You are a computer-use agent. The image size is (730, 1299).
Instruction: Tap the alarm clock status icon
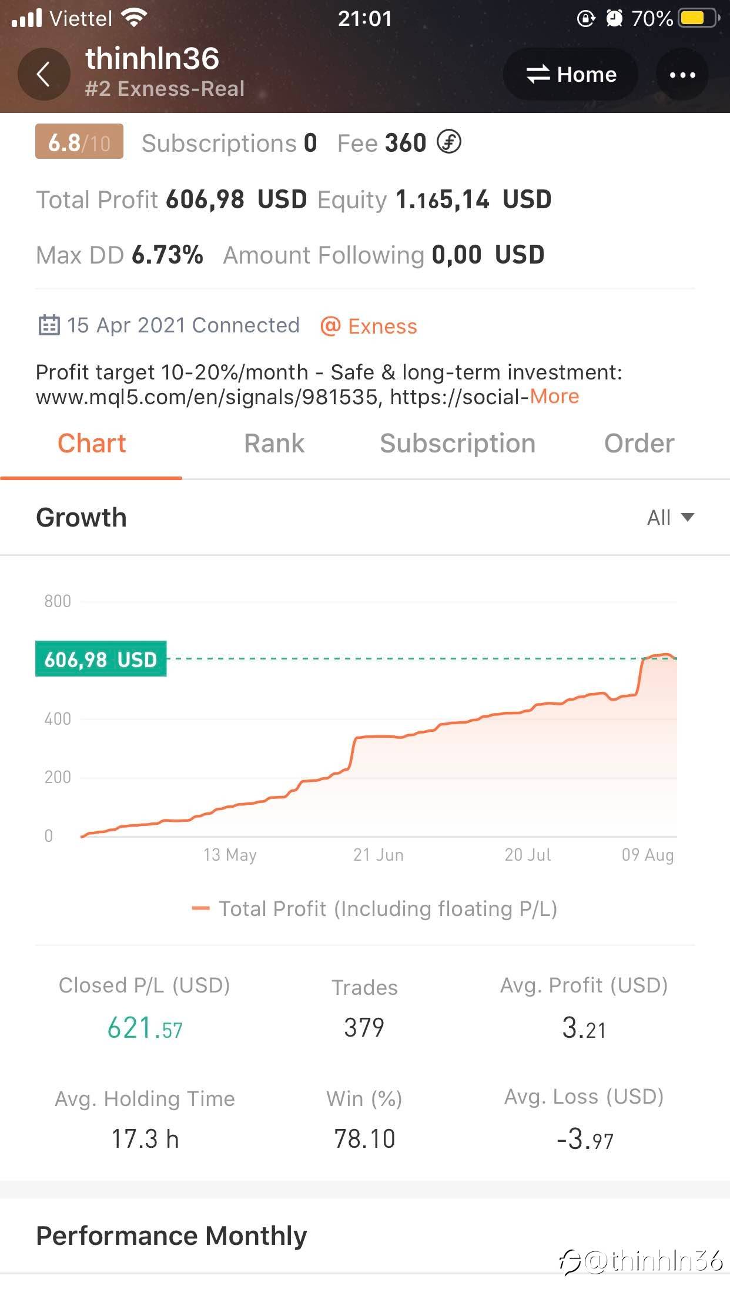tap(614, 18)
